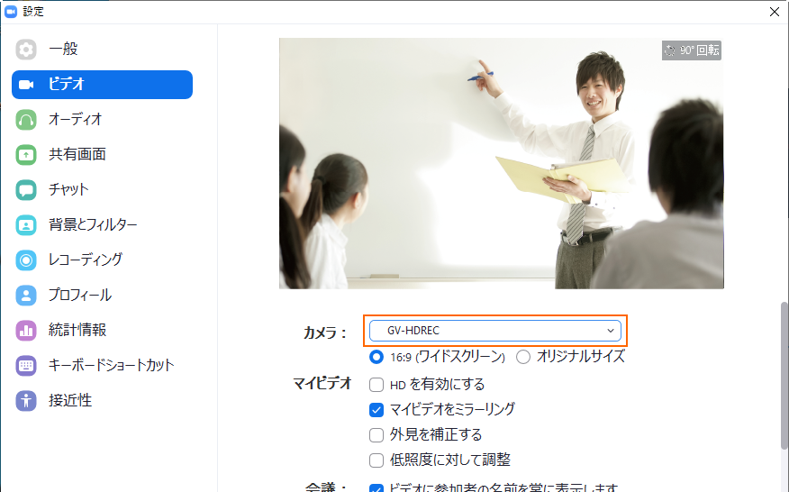Open the 接近性 tab
789x492 pixels.
[102, 401]
